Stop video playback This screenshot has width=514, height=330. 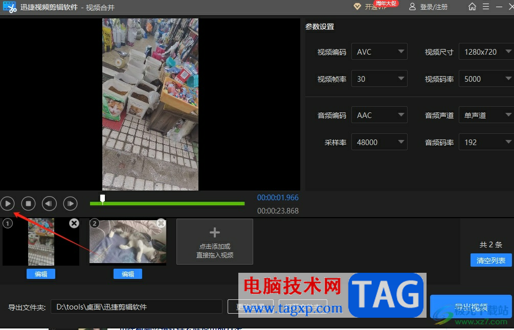(x=29, y=204)
